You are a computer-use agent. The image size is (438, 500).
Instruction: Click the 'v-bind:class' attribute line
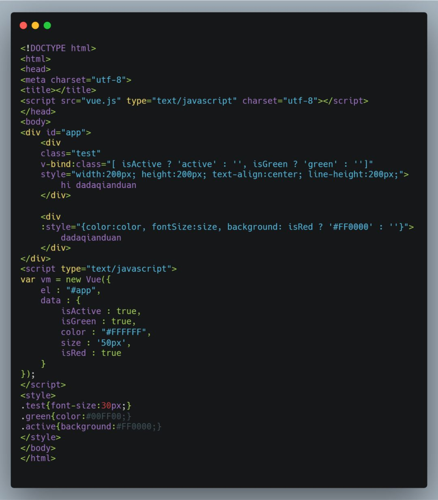point(207,164)
